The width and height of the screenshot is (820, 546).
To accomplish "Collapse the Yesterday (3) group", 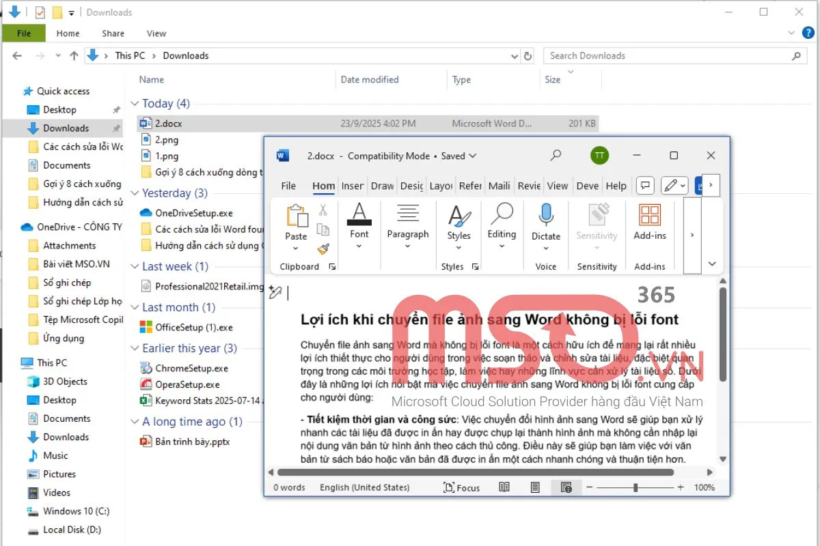I will click(135, 193).
